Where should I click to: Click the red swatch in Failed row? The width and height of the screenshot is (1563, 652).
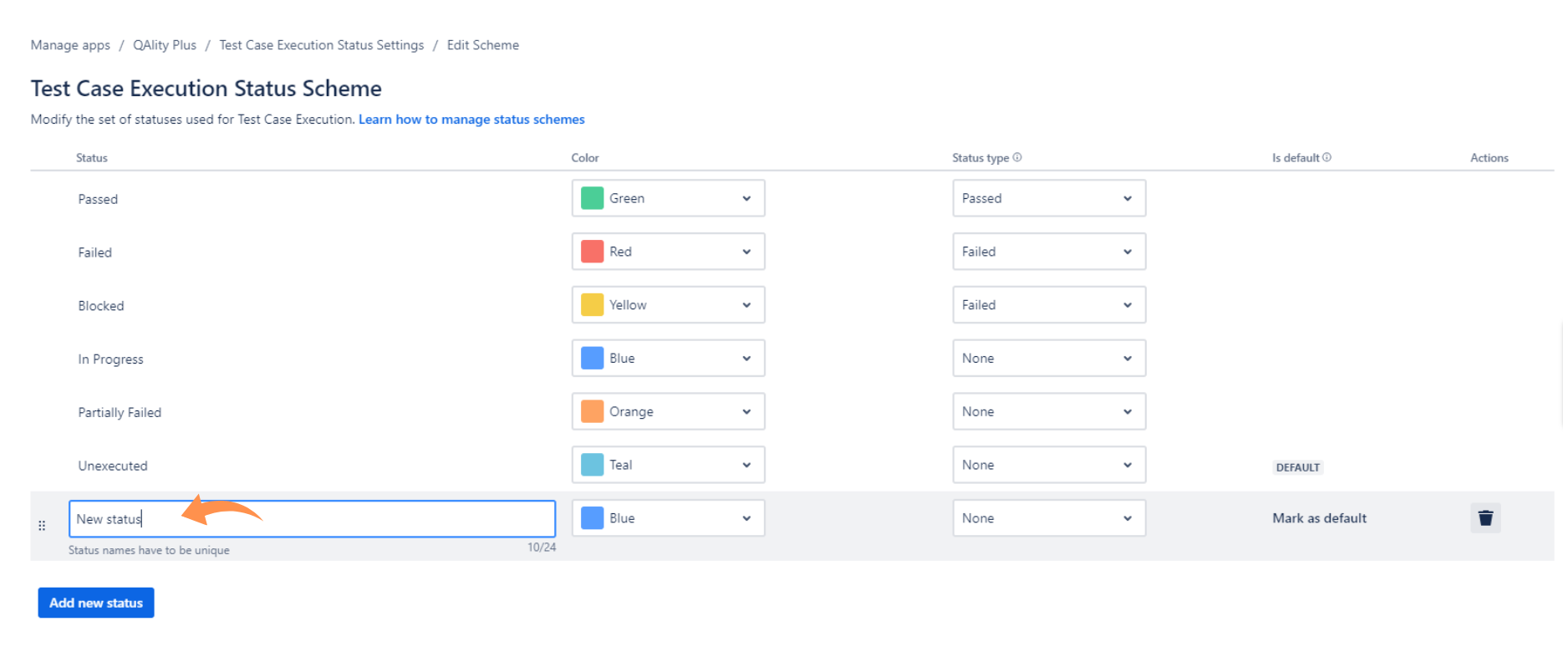click(592, 252)
